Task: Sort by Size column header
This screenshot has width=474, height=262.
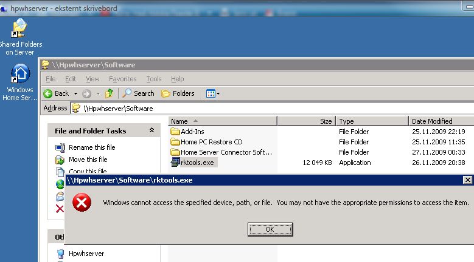Action: click(306, 121)
